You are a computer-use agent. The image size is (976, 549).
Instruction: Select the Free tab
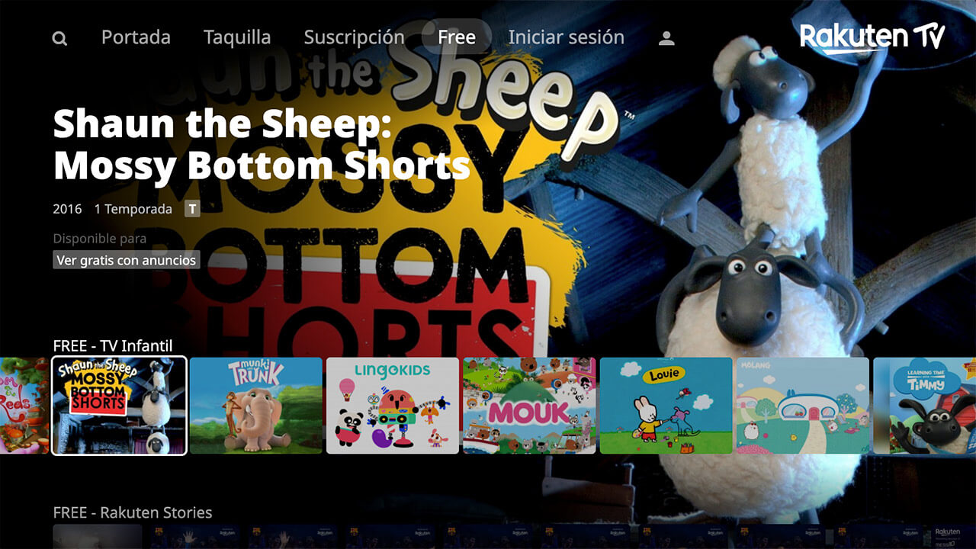(x=457, y=37)
